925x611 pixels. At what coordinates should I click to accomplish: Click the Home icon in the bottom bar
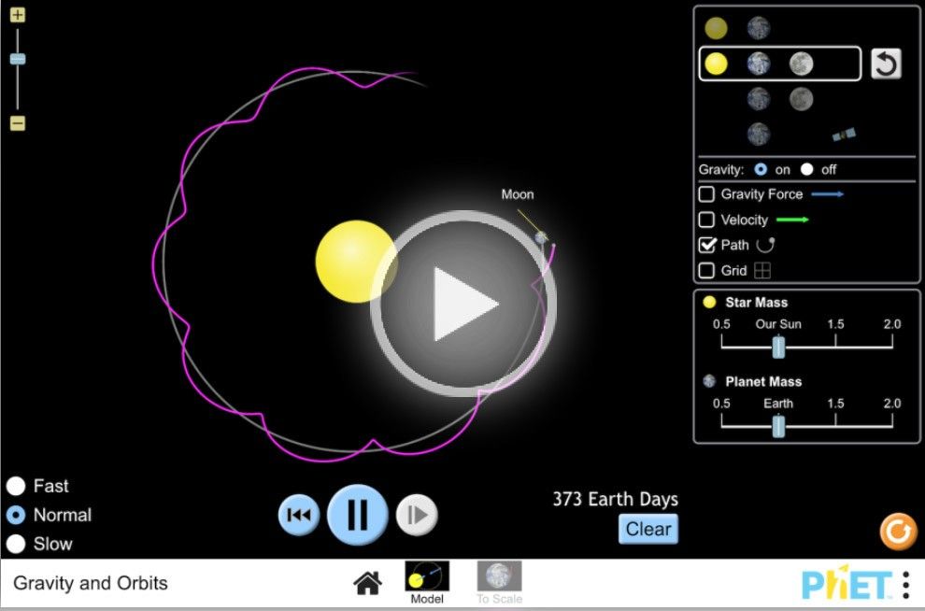point(367,583)
